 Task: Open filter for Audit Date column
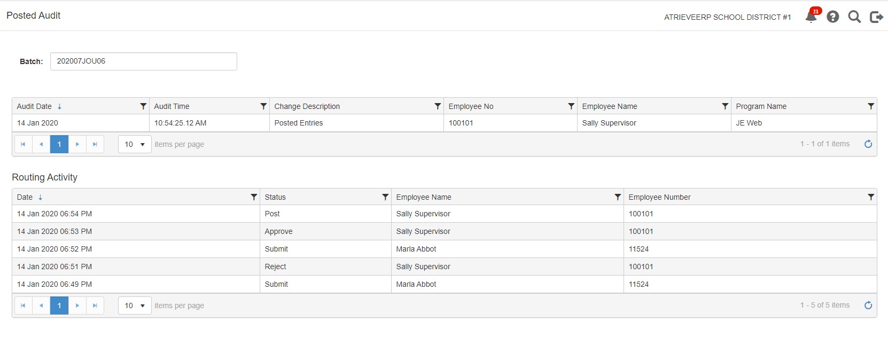(143, 106)
